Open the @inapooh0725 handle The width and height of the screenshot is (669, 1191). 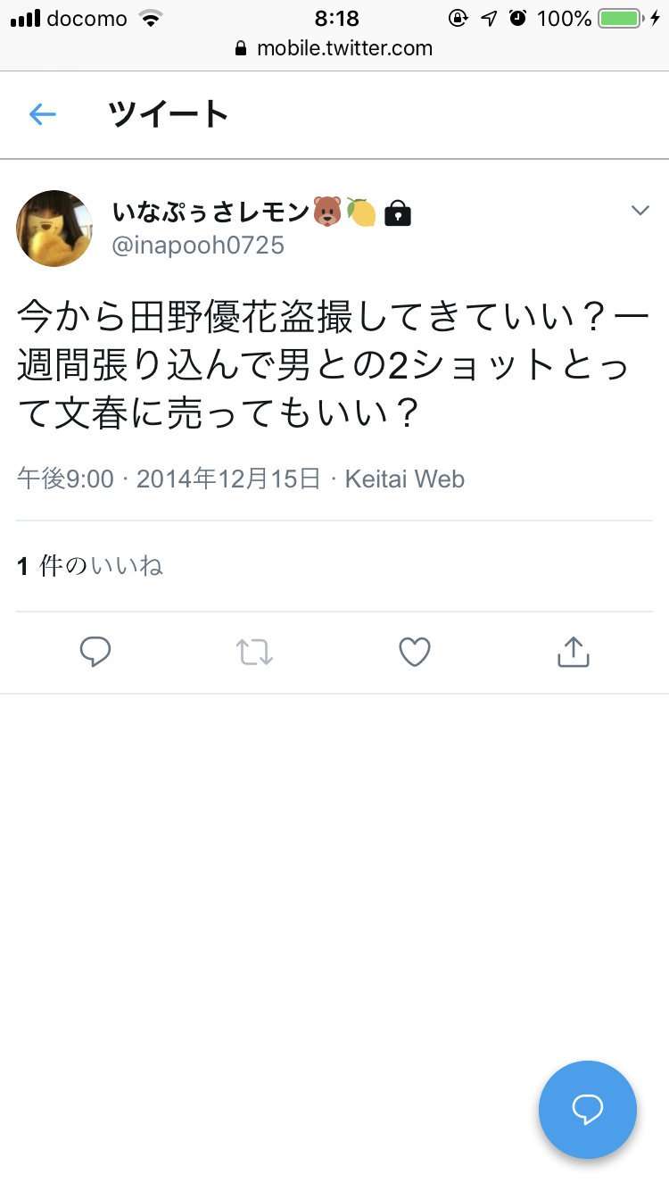pyautogui.click(x=198, y=246)
